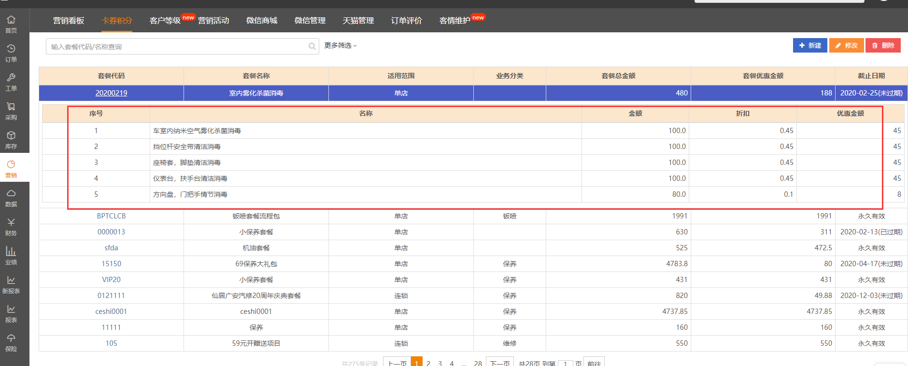Click the 修改 edit button
The image size is (908, 366).
[847, 45]
